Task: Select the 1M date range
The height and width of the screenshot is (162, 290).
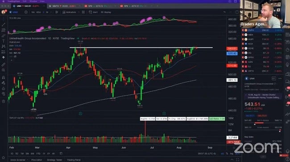Action: click(x=22, y=154)
